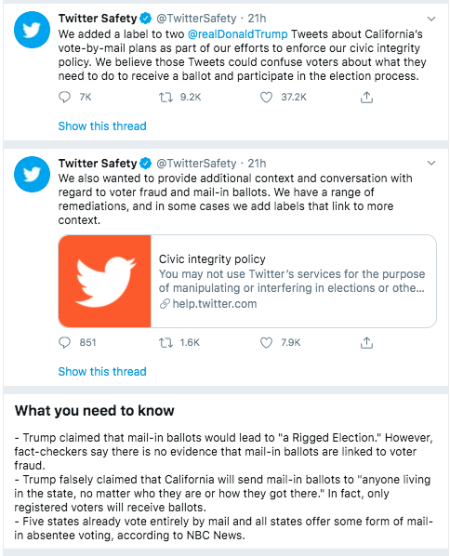Image resolution: width=450 pixels, height=556 pixels.
Task: Open the Civic integrity policy link card
Action: coord(247,281)
